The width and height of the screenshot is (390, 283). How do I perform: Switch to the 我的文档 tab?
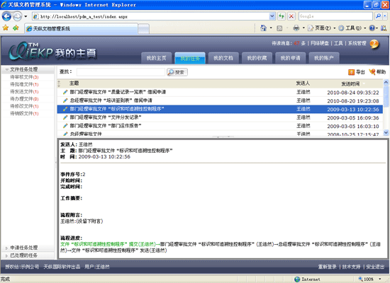[x=223, y=58]
